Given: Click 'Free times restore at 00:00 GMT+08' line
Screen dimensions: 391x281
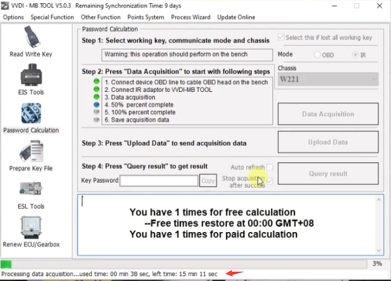Looking at the screenshot, I should tap(229, 223).
